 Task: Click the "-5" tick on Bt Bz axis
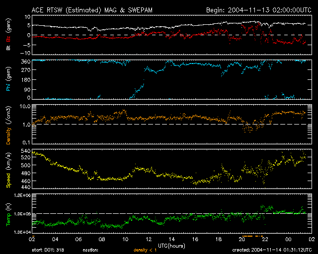click(x=26, y=45)
